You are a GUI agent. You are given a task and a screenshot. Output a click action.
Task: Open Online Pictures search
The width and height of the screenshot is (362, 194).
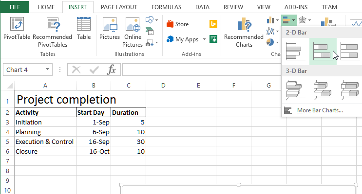(x=133, y=32)
